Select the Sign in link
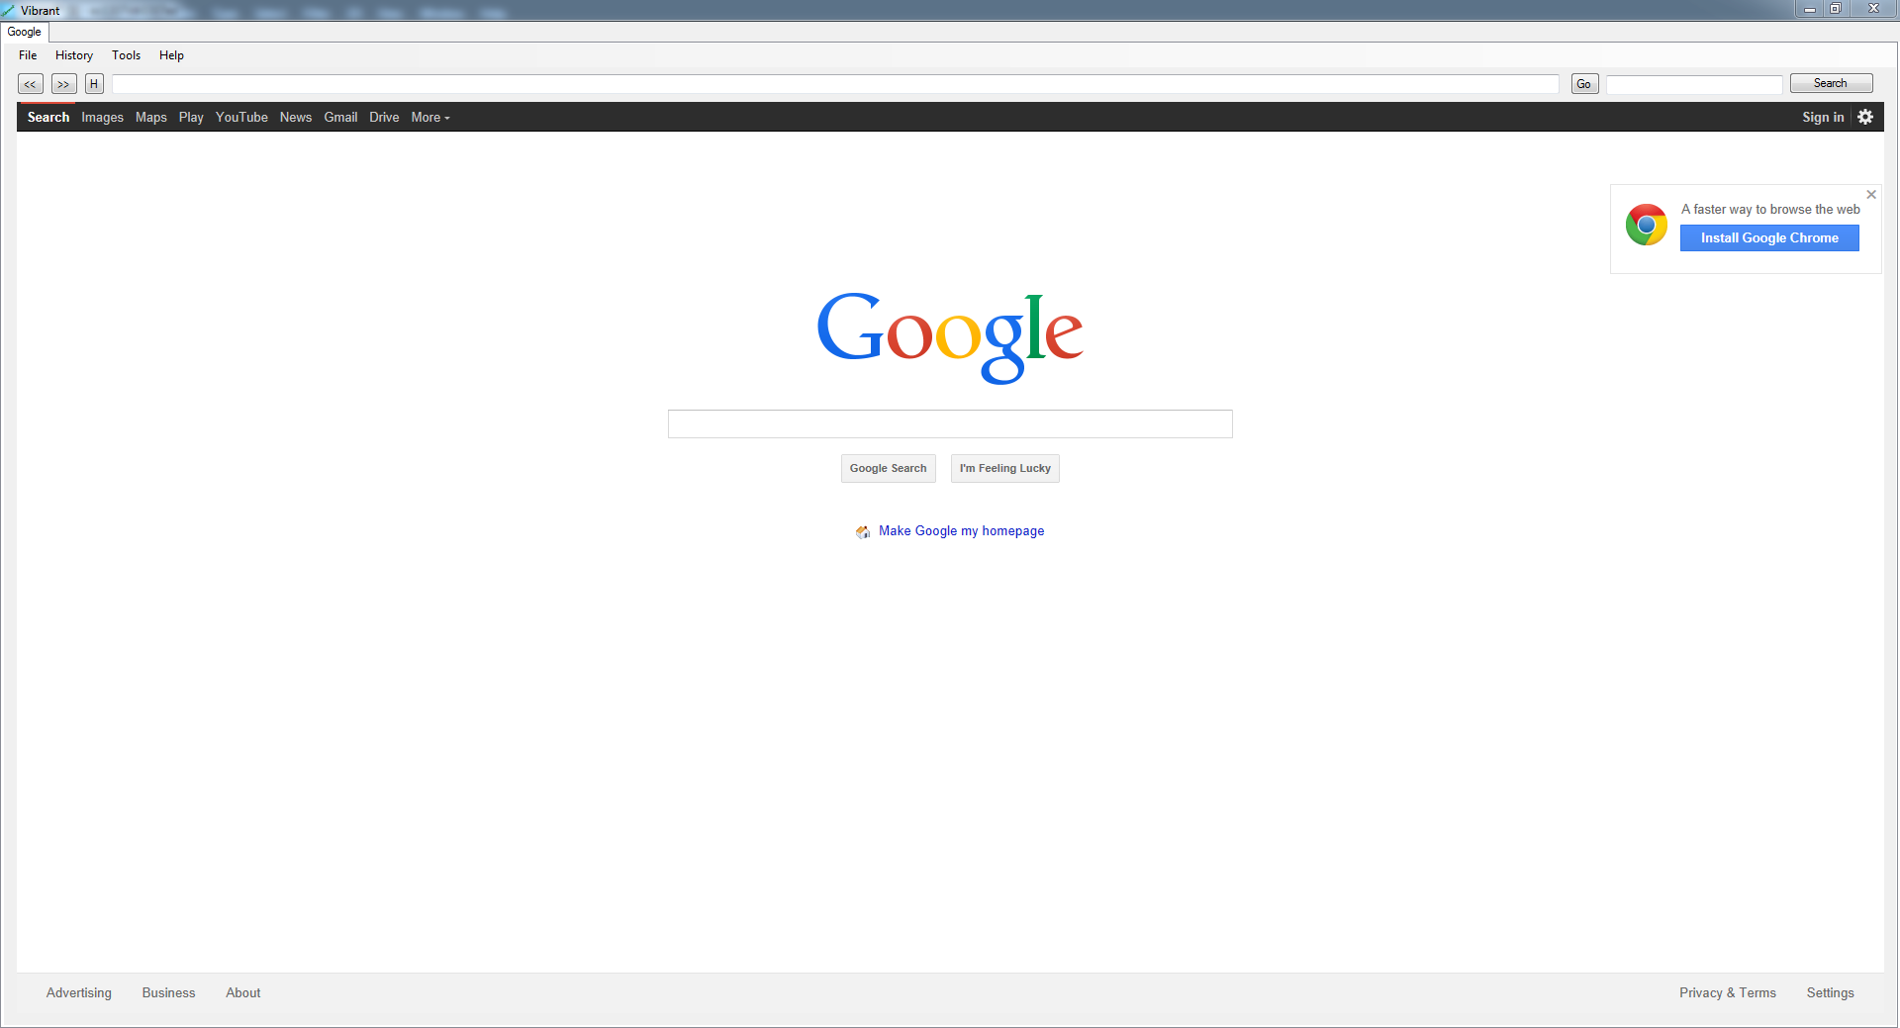 coord(1823,117)
